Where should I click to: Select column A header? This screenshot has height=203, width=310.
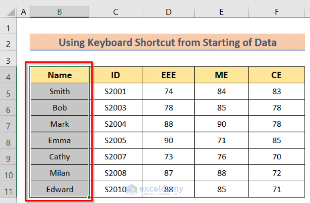tap(23, 12)
